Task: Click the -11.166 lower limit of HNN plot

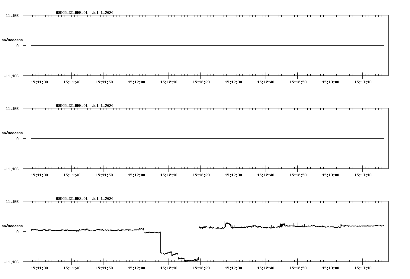Action: coord(11,169)
